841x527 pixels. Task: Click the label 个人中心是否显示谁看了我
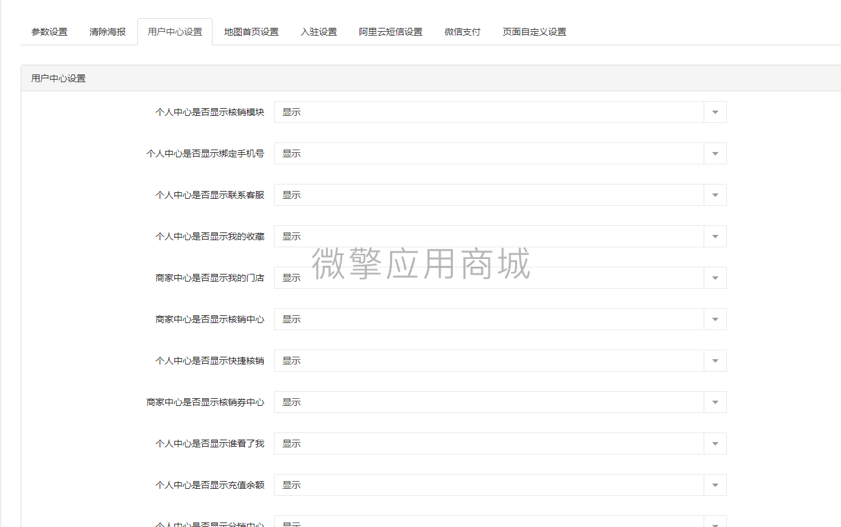[210, 443]
